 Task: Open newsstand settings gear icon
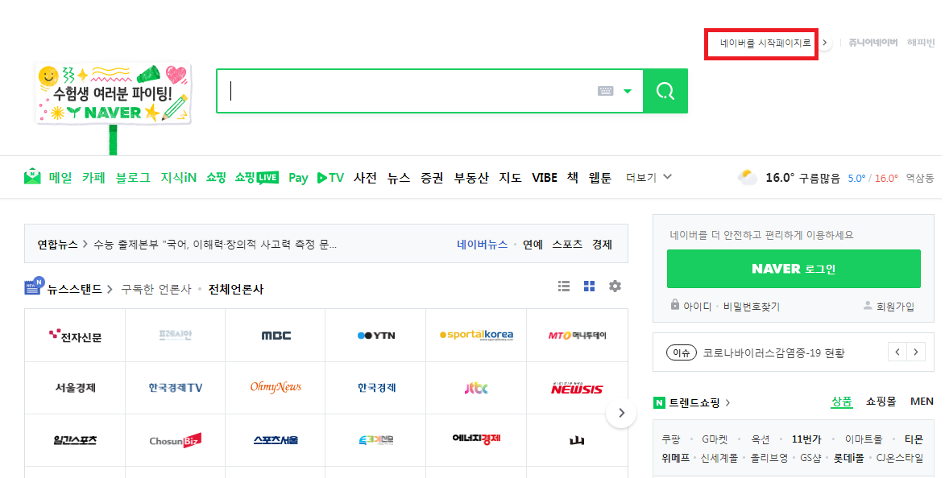click(615, 286)
